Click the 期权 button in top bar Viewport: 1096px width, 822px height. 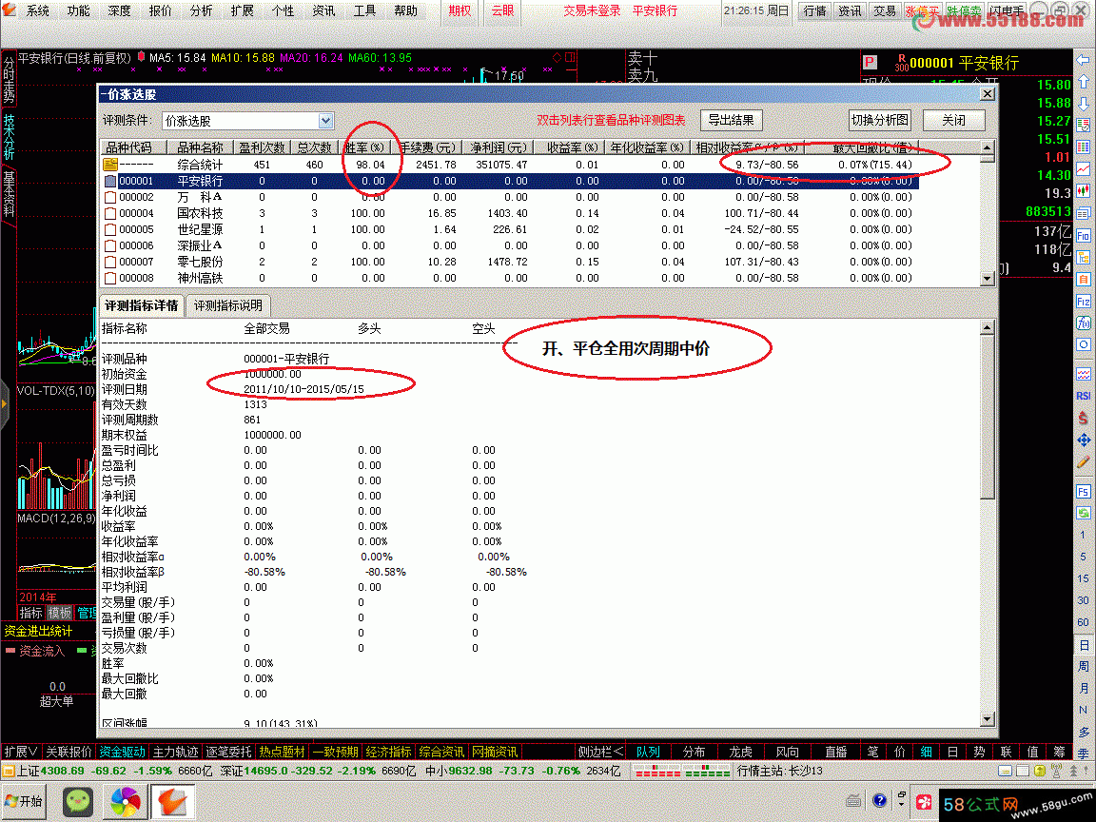click(460, 11)
